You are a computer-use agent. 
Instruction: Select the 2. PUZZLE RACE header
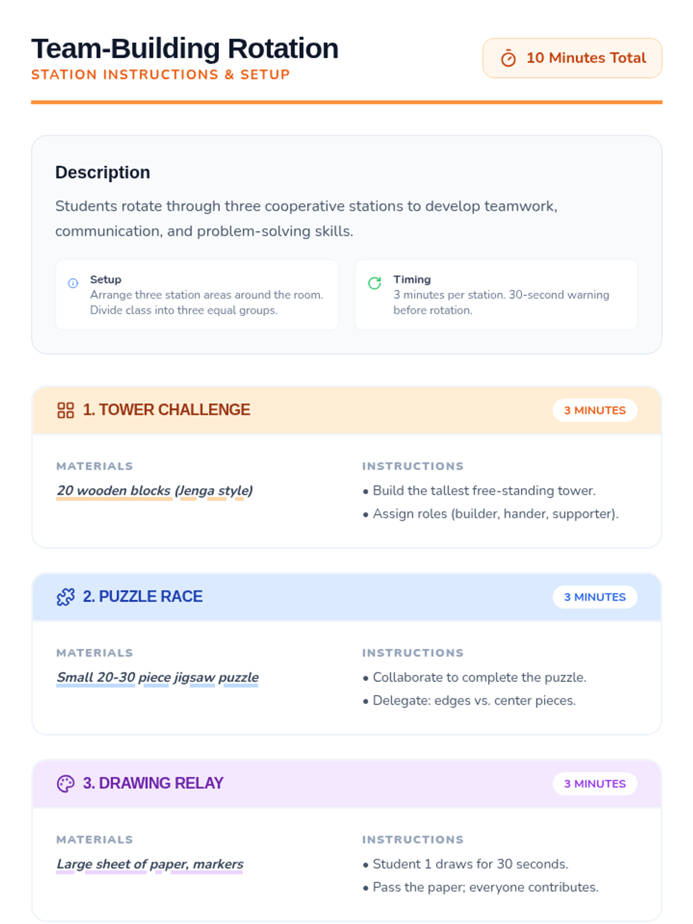point(143,597)
